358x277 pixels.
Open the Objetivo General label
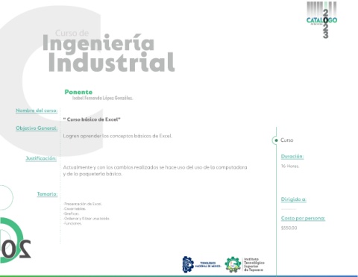point(37,128)
